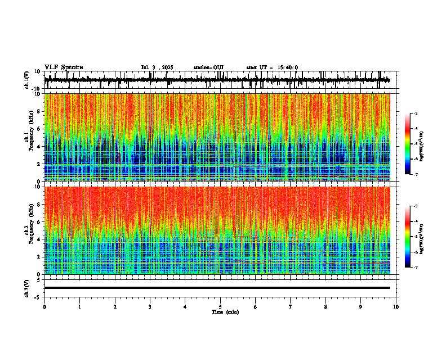Click the '-5' tick on ch.3(V) axis
The width and height of the screenshot is (446, 344).
tap(38, 297)
